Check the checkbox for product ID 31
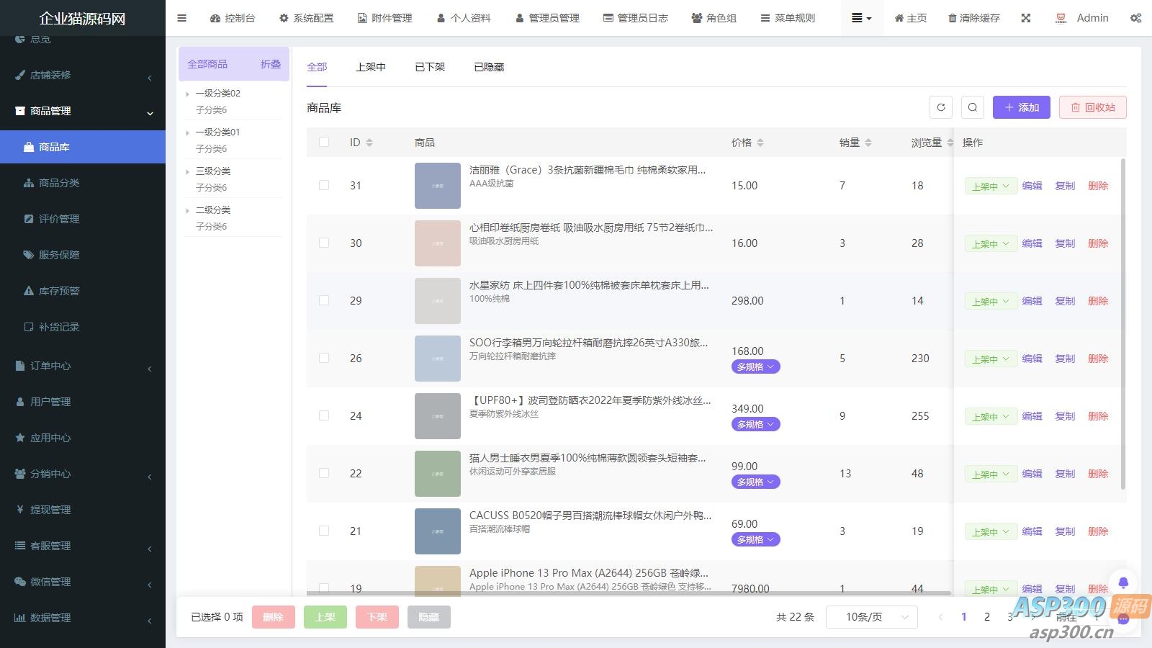1152x648 pixels. click(323, 185)
